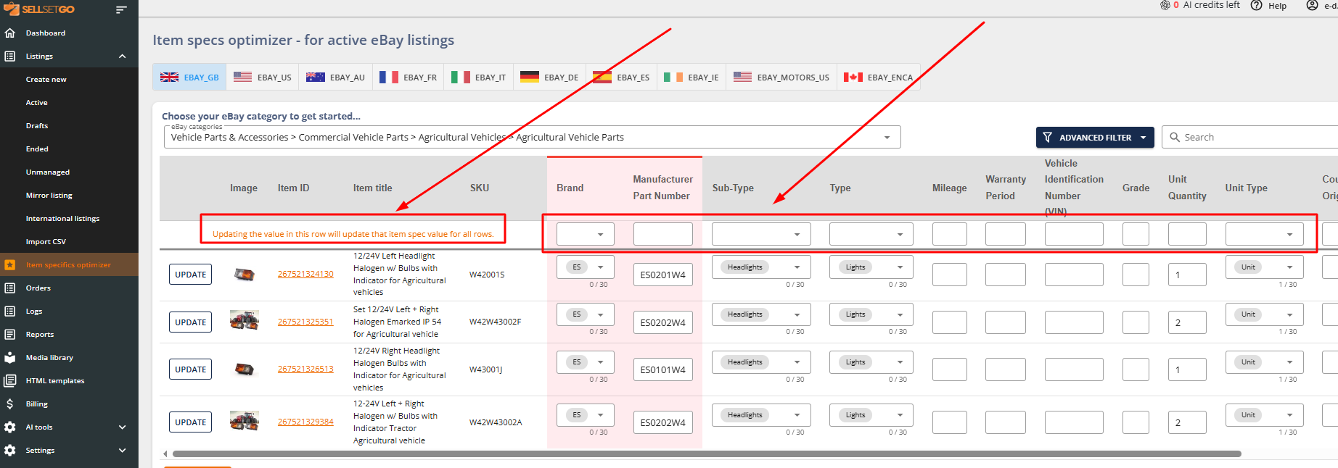
Task: Open the Orders sidebar icon
Action: click(x=10, y=288)
